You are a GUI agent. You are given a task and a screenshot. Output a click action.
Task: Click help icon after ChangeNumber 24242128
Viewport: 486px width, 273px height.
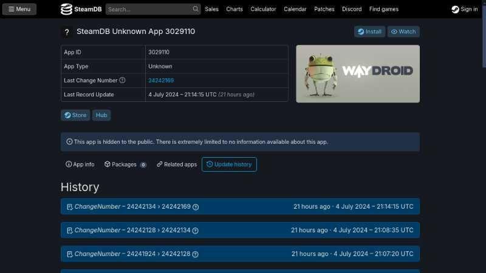[x=196, y=254]
